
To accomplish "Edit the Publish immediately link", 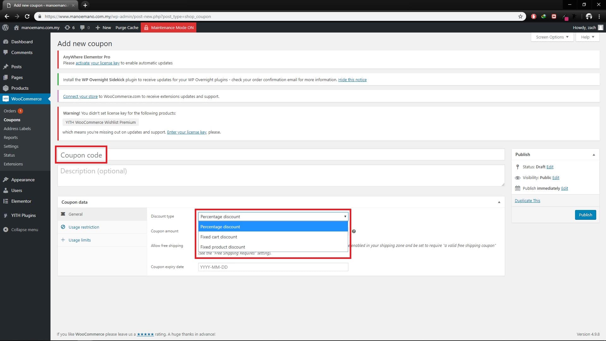I will pyautogui.click(x=565, y=188).
